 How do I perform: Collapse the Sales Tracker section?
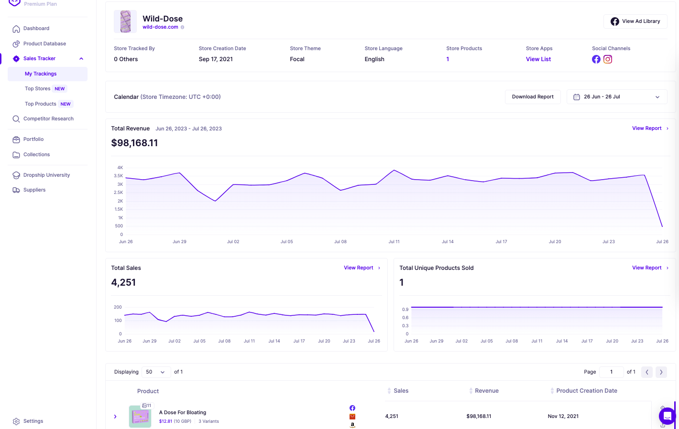point(81,58)
